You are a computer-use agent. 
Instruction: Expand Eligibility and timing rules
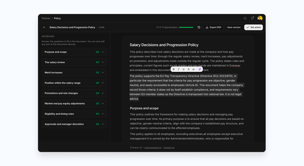(x=74, y=114)
